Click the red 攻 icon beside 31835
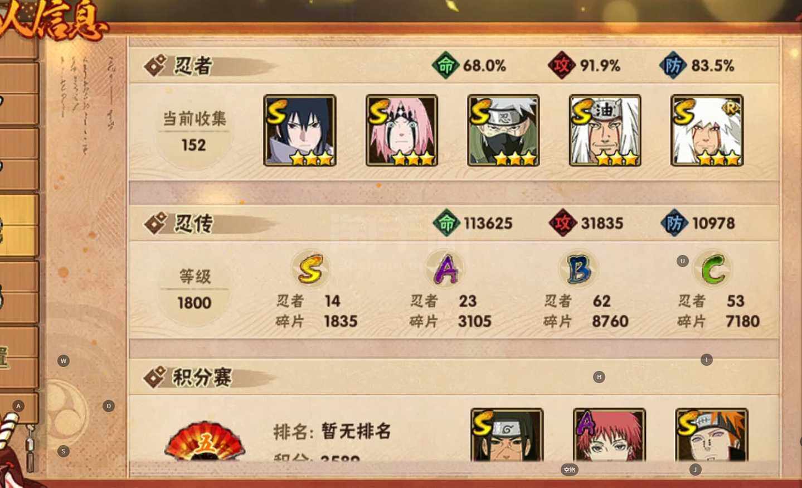This screenshot has height=488, width=802. click(562, 223)
